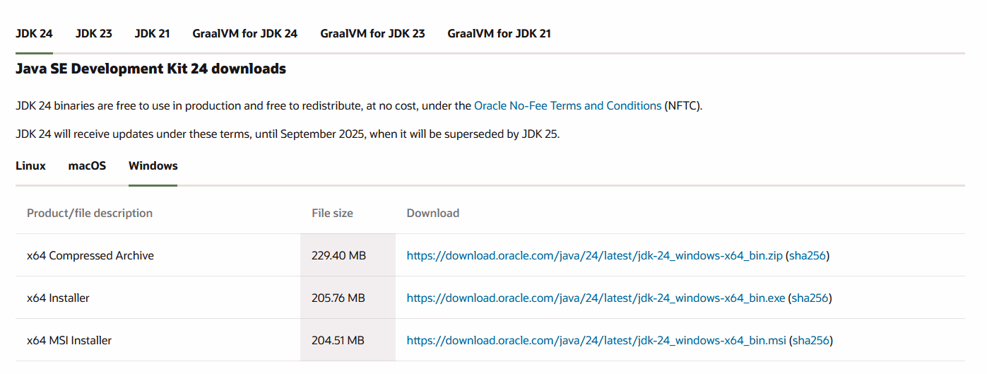987x374 pixels.
Task: View sha256 checksum for the exe installer
Action: [810, 298]
